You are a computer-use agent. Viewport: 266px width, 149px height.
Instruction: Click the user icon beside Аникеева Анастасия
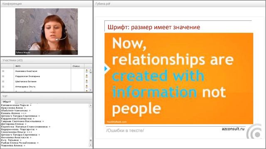87,71
